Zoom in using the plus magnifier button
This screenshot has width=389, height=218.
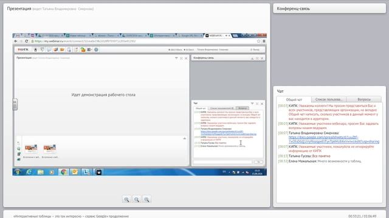127,199
